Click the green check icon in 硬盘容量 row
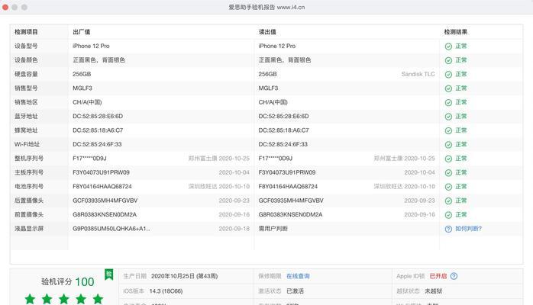The width and height of the screenshot is (533, 305). (448, 75)
